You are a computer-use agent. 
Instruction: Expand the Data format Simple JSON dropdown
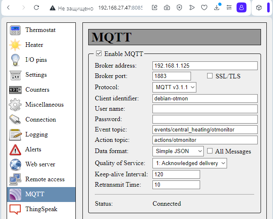point(178,151)
